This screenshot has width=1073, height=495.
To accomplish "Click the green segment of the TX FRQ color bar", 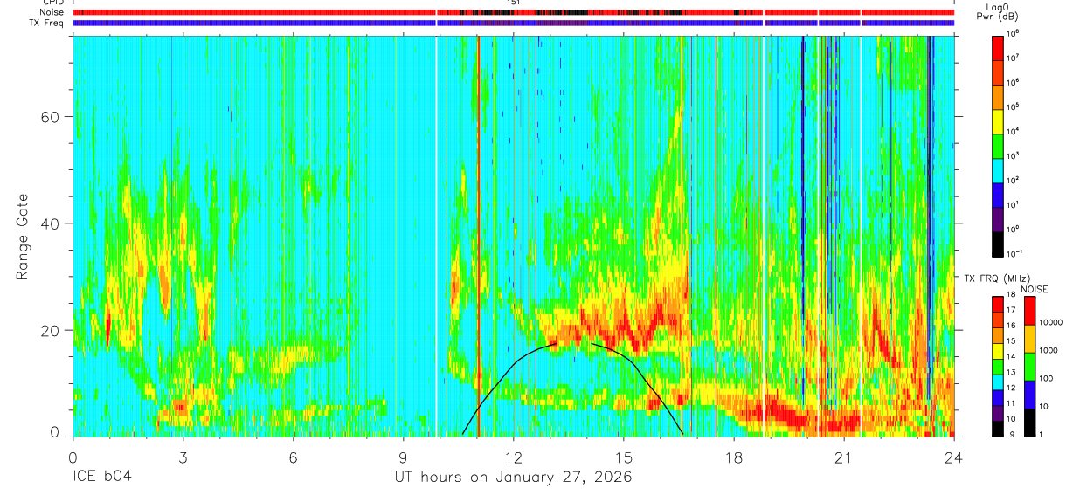I will tap(997, 368).
